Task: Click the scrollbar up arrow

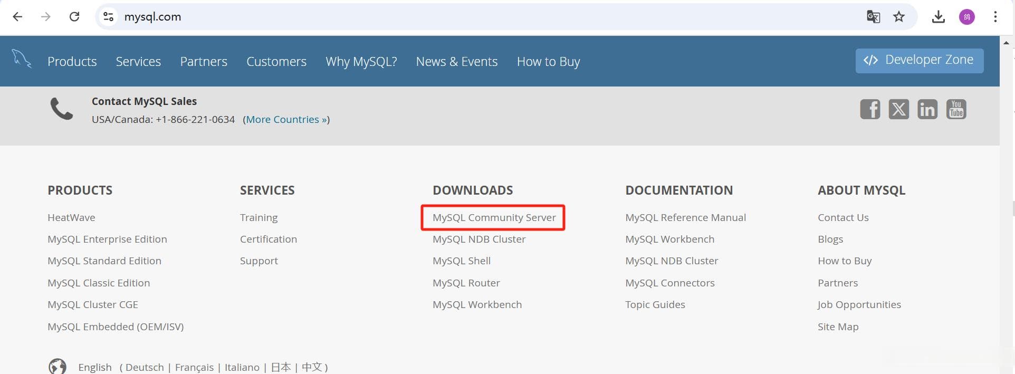Action: pyautogui.click(x=1006, y=43)
